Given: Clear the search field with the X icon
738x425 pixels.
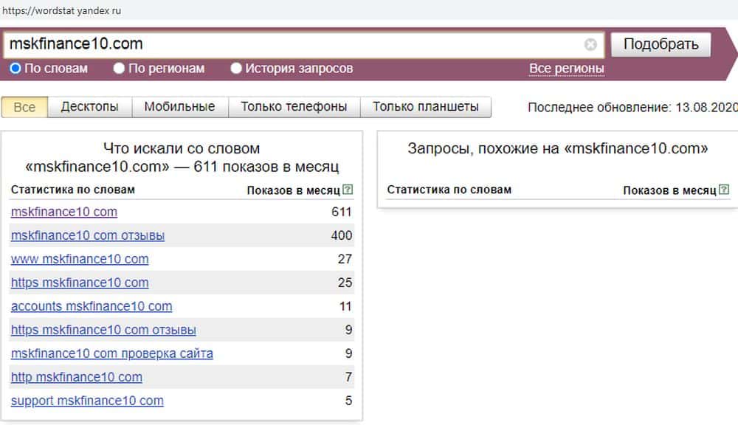Looking at the screenshot, I should tap(590, 45).
